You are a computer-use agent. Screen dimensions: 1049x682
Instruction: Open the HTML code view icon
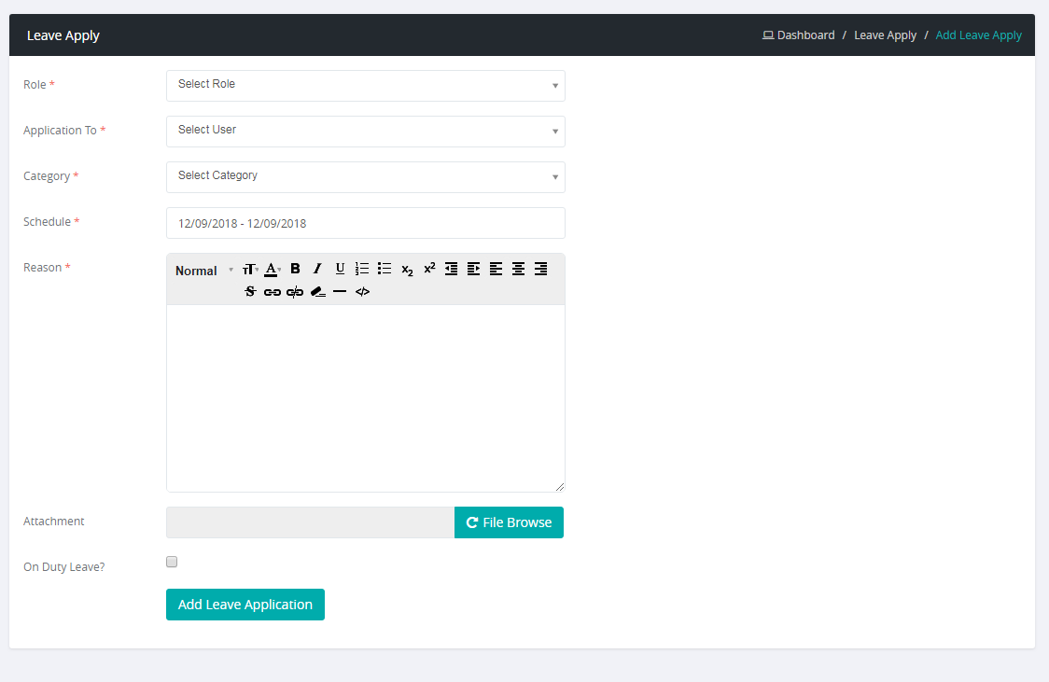pos(363,292)
